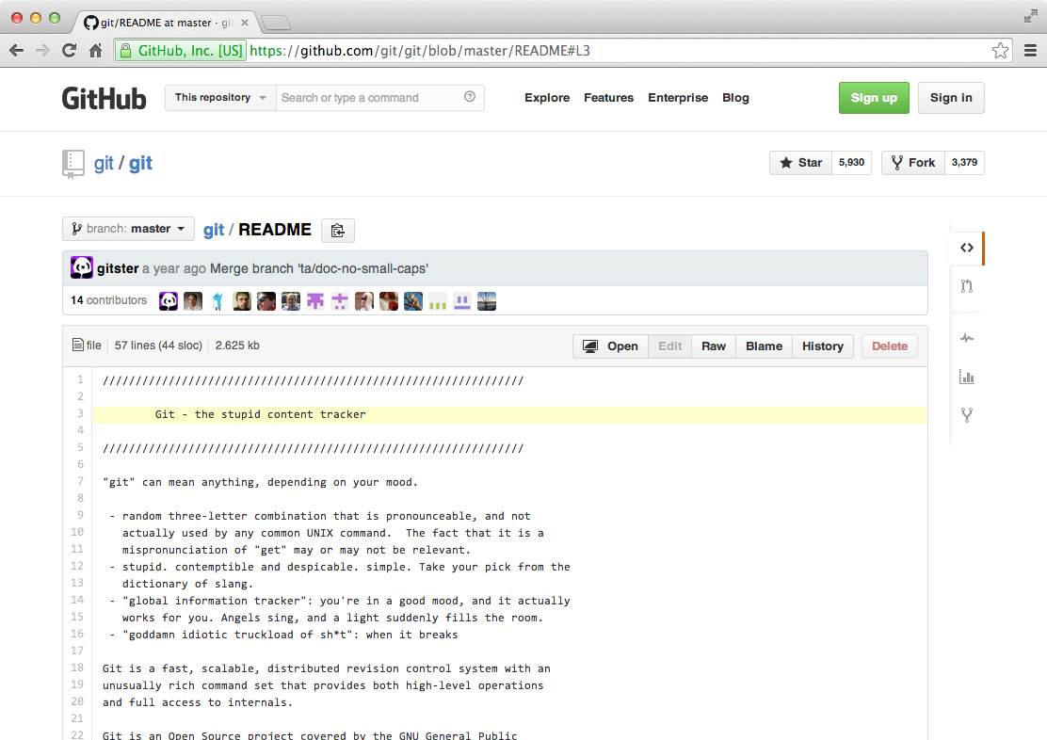
Task: Open the Explore menu link
Action: click(547, 98)
